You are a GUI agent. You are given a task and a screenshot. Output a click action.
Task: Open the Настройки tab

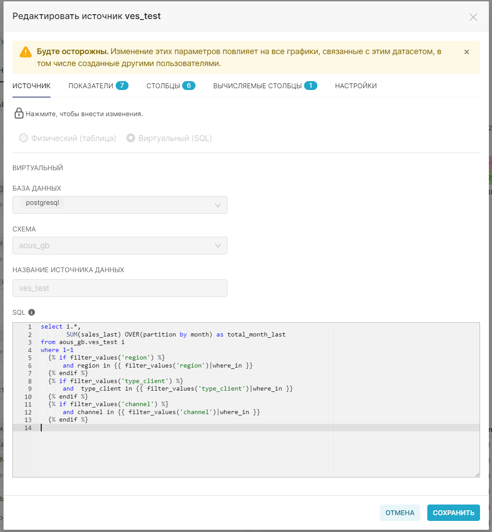(355, 86)
